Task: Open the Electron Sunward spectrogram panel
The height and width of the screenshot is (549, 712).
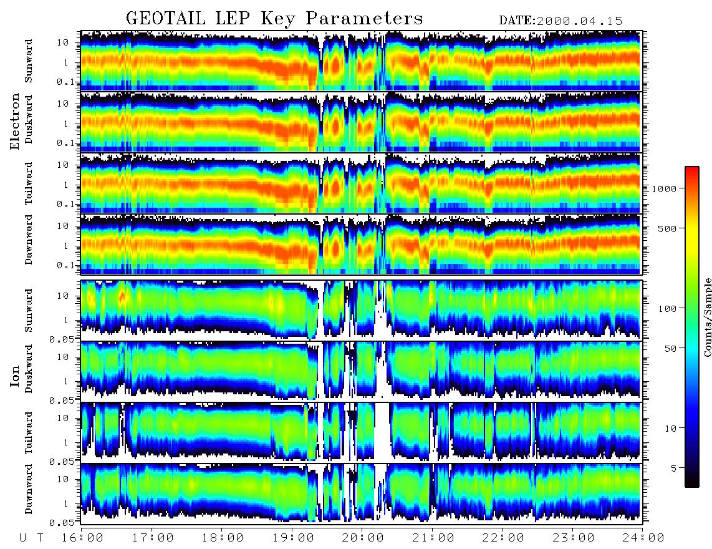Action: point(360,61)
